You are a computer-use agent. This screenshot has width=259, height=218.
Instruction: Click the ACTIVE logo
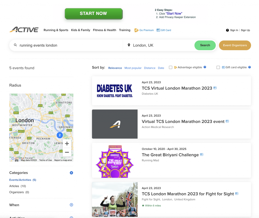coord(24,30)
